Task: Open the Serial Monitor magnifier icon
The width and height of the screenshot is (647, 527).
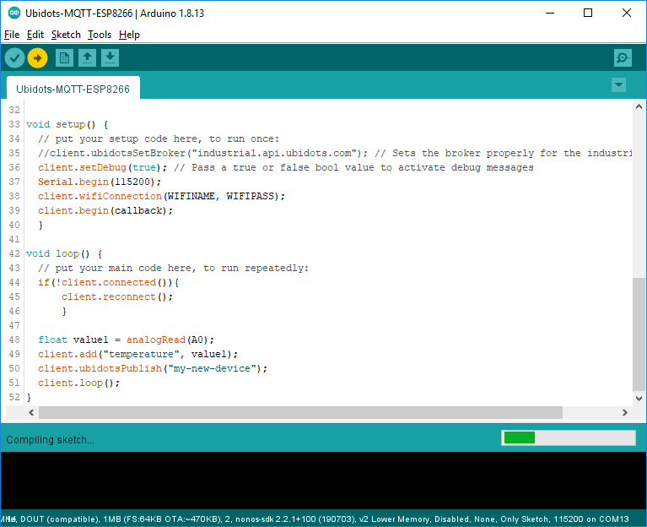Action: (x=623, y=58)
